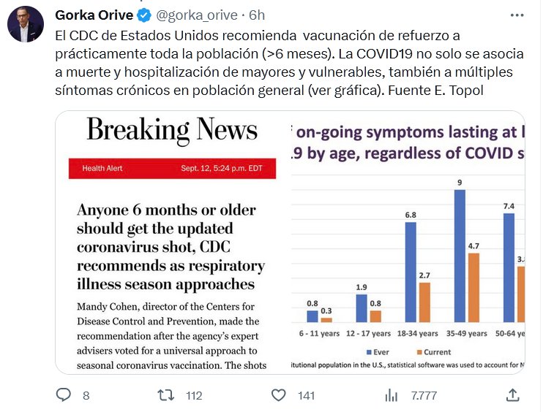The width and height of the screenshot is (543, 412).
Task: Open the @gorka_orive handle link
Action: point(195,15)
